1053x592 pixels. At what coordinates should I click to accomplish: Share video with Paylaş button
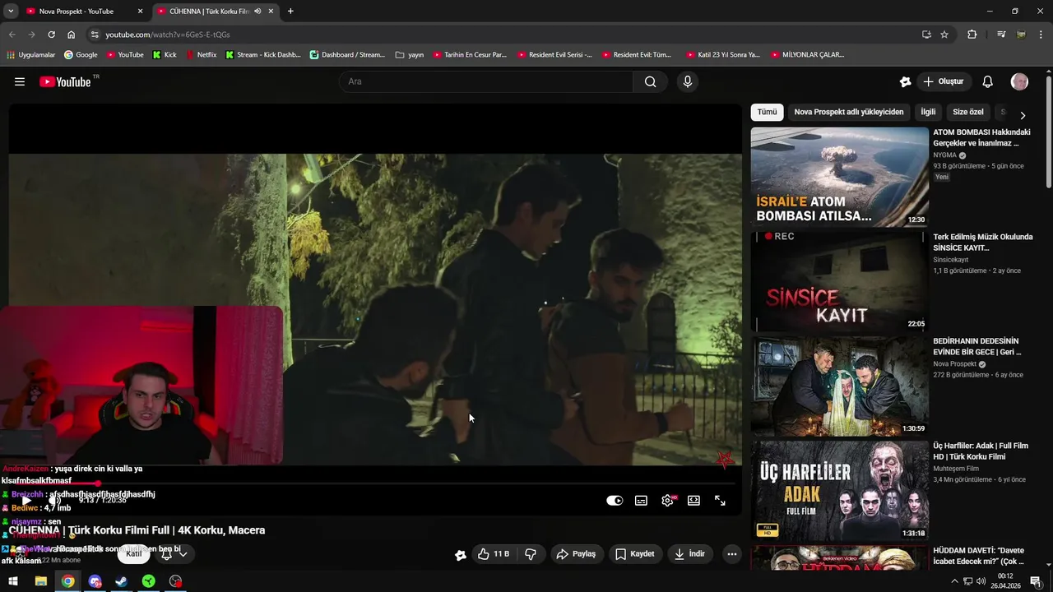coord(576,554)
